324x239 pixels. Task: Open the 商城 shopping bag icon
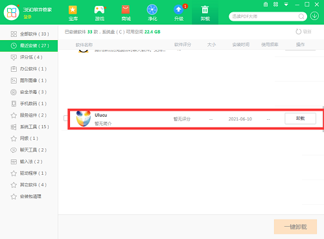[126, 10]
